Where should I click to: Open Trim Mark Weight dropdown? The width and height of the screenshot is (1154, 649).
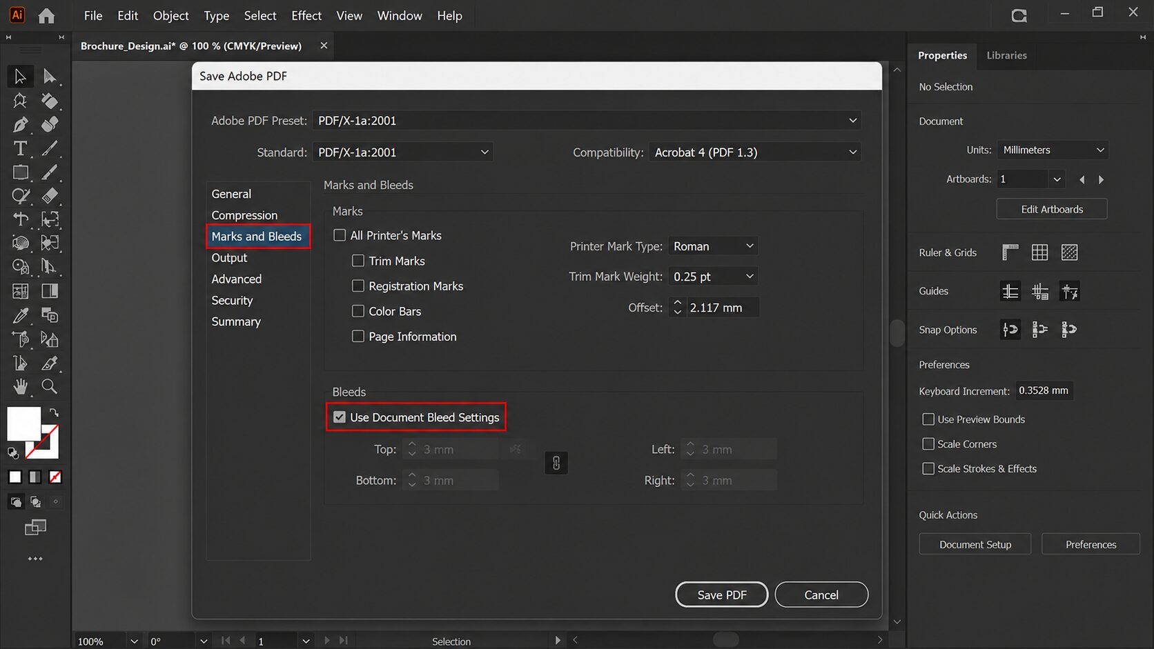[713, 277]
